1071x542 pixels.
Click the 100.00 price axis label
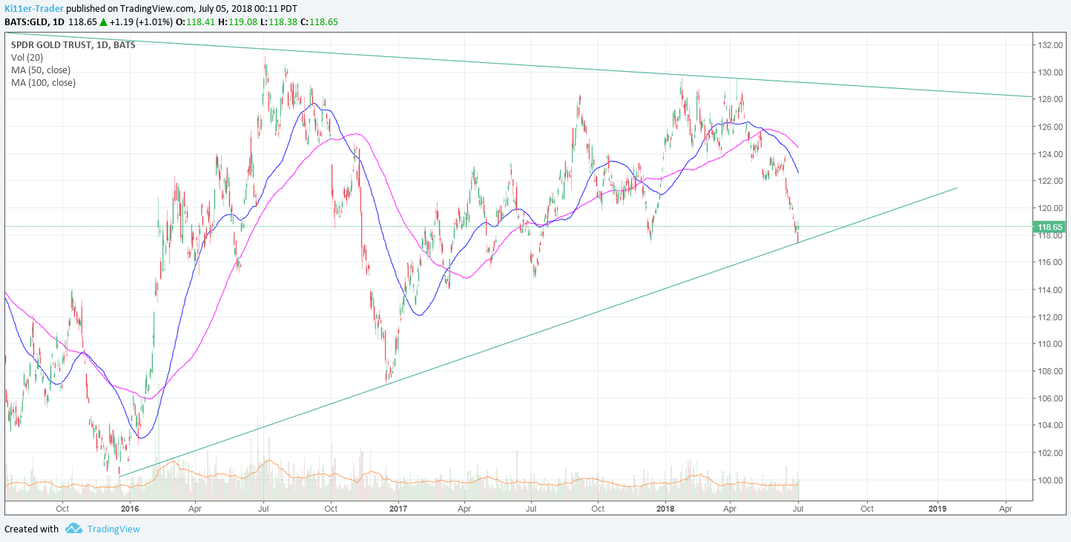coord(1050,480)
